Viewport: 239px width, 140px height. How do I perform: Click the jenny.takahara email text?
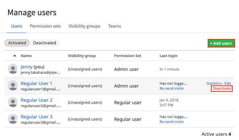click(40, 73)
